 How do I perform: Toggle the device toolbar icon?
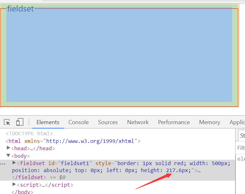pos(20,122)
